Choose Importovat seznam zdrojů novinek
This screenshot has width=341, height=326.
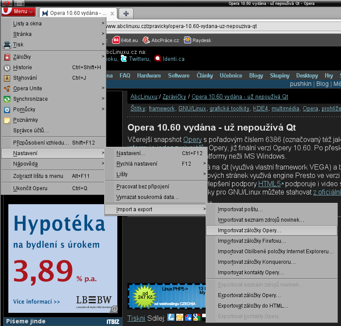point(272,220)
